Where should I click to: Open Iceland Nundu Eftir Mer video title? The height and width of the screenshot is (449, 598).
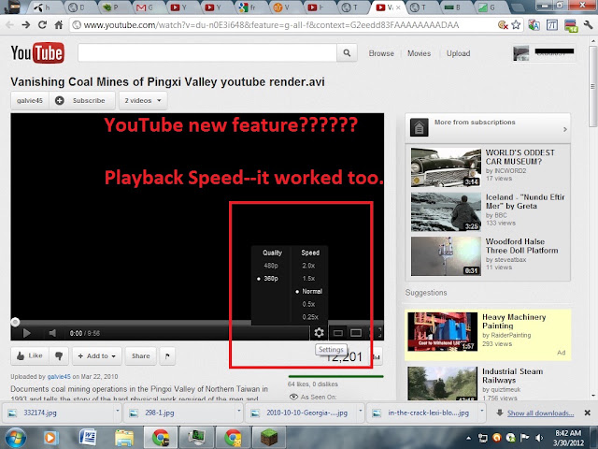click(x=525, y=202)
